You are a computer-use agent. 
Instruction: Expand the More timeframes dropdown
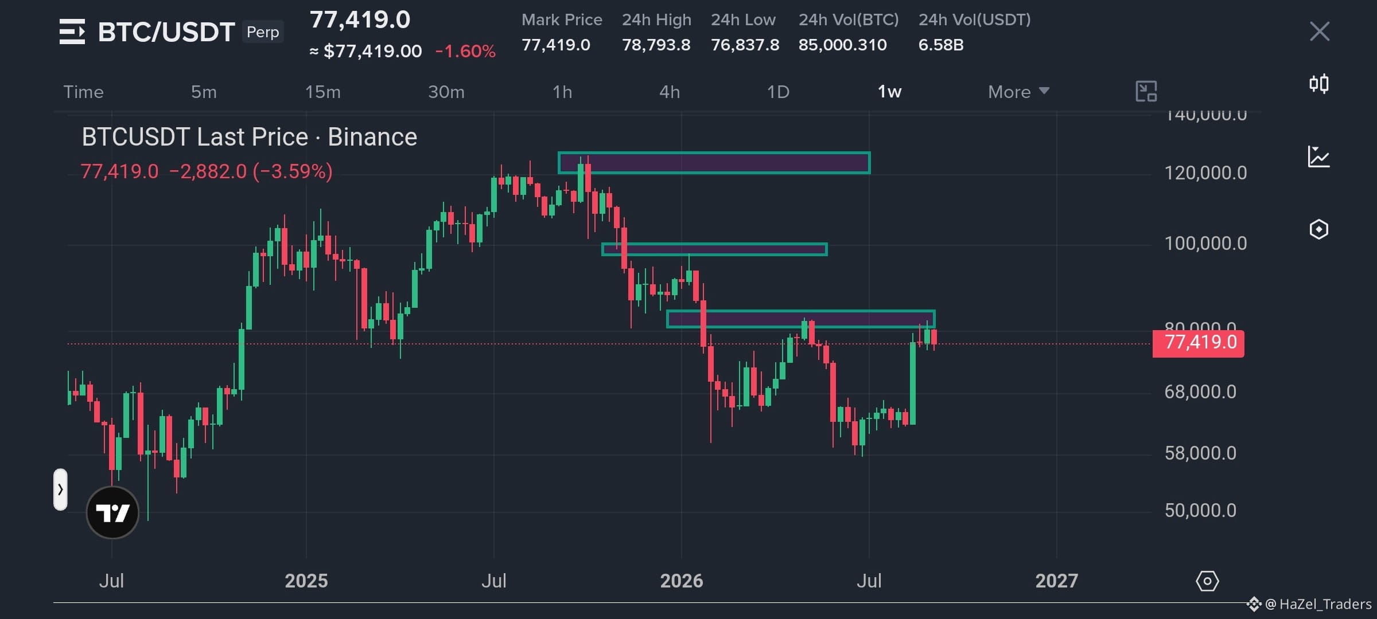click(1018, 92)
